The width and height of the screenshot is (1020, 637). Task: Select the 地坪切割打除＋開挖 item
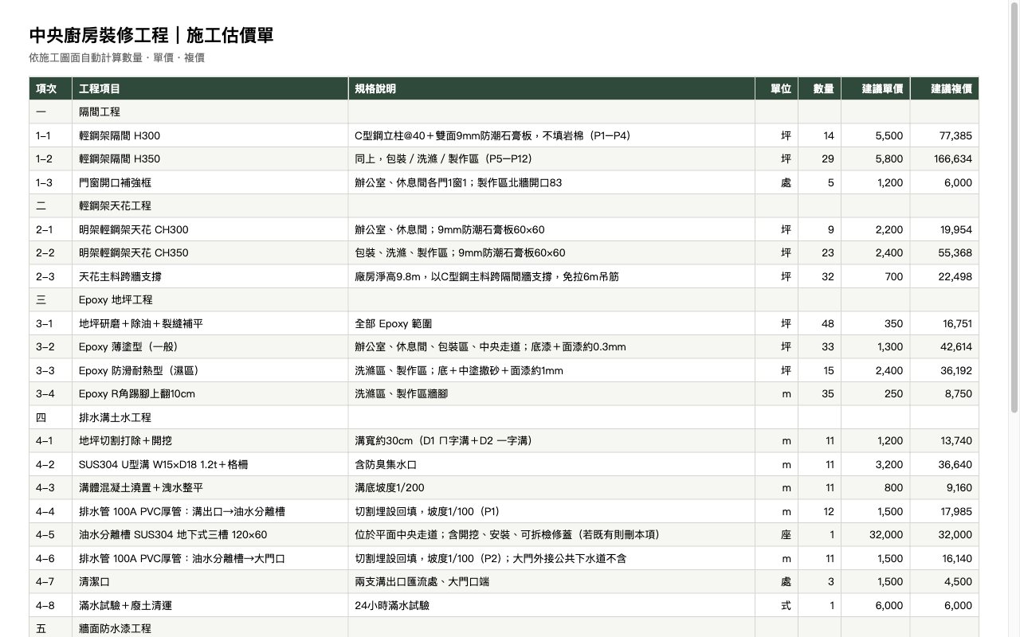tap(504, 441)
